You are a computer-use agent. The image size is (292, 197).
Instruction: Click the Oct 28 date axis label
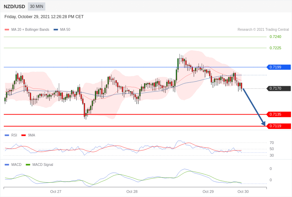coord(132,192)
